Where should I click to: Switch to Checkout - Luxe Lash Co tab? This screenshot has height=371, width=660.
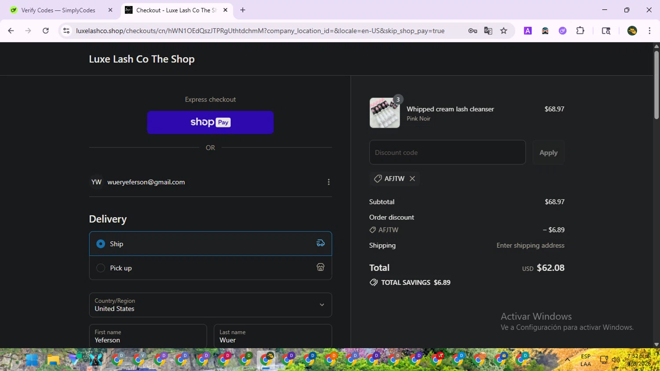point(177,10)
